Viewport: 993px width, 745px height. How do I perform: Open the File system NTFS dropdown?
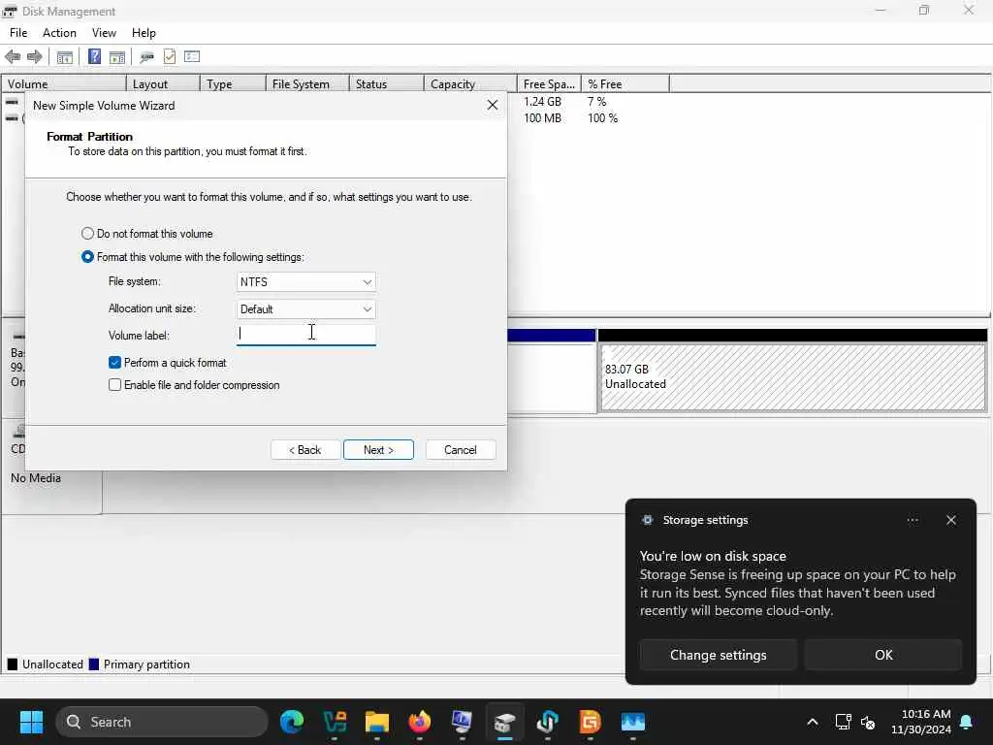[305, 282]
